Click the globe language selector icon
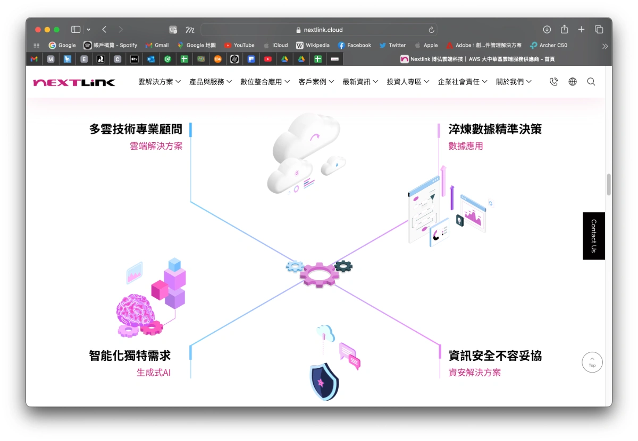The image size is (638, 441). click(x=572, y=82)
